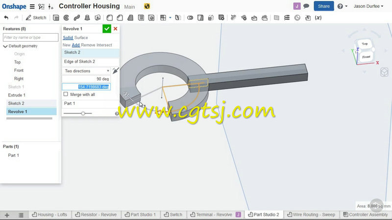Screen dimensions: 392x220
Task: Select the Derived tool icon
Action: point(308,18)
